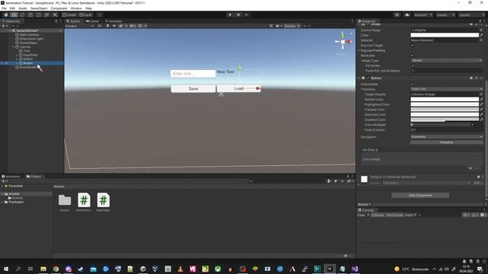Pause the game playback
Image resolution: width=488 pixels, height=274 pixels.
pyautogui.click(x=239, y=14)
